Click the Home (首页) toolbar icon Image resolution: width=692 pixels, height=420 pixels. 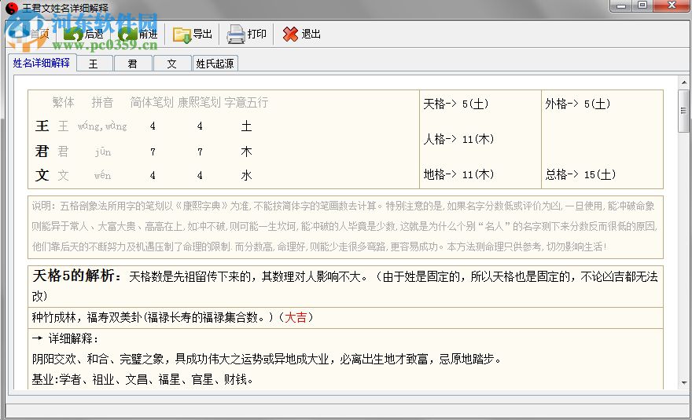pyautogui.click(x=19, y=34)
